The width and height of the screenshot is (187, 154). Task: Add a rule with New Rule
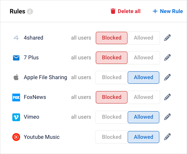click(168, 11)
